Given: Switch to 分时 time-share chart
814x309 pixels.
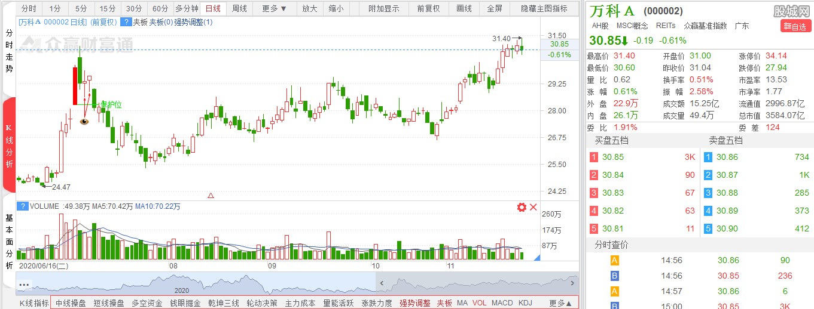Looking at the screenshot, I should click(x=29, y=9).
